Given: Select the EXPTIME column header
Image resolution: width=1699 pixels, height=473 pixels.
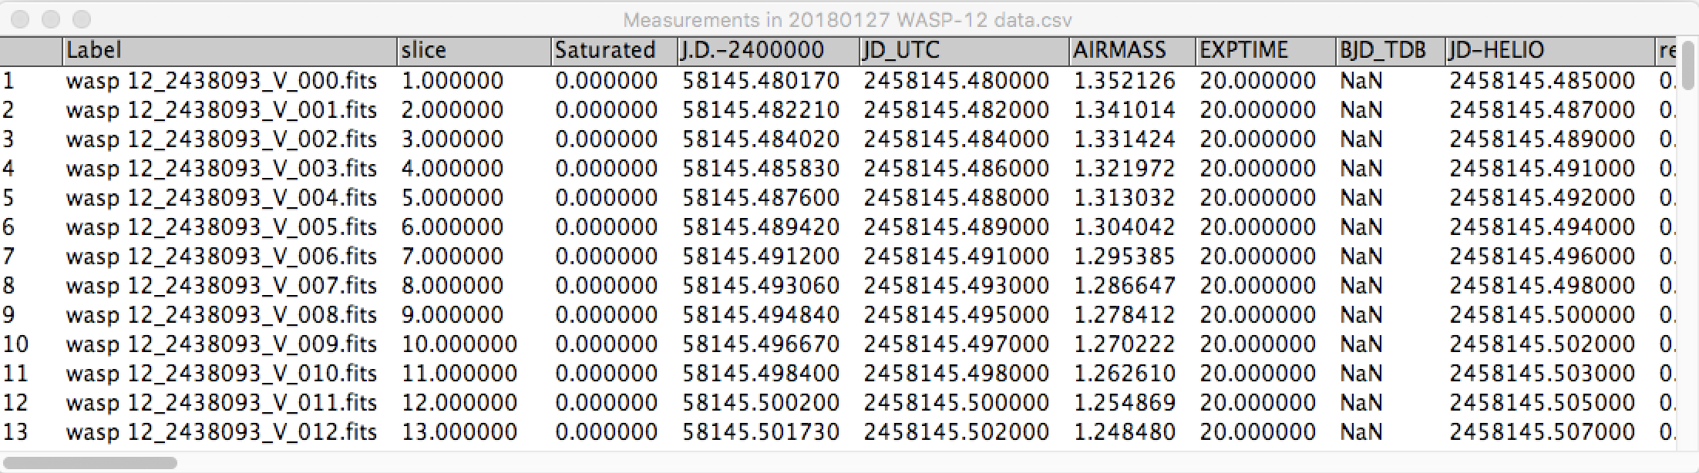Looking at the screenshot, I should [x=1263, y=51].
